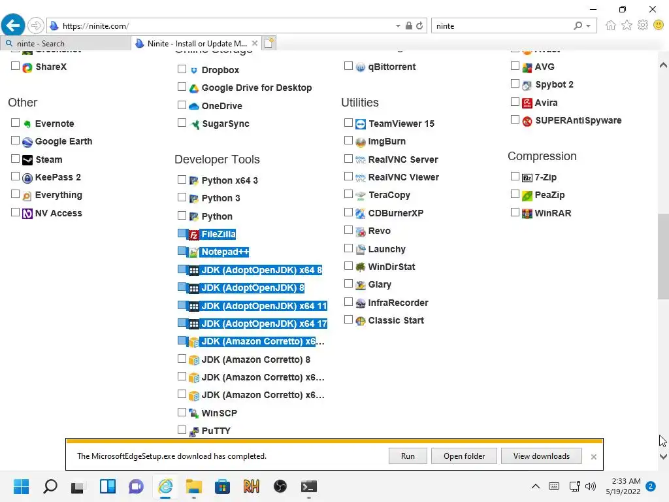The height and width of the screenshot is (502, 669).
Task: Check the Notepad++ checkbox
Action: coord(182,252)
